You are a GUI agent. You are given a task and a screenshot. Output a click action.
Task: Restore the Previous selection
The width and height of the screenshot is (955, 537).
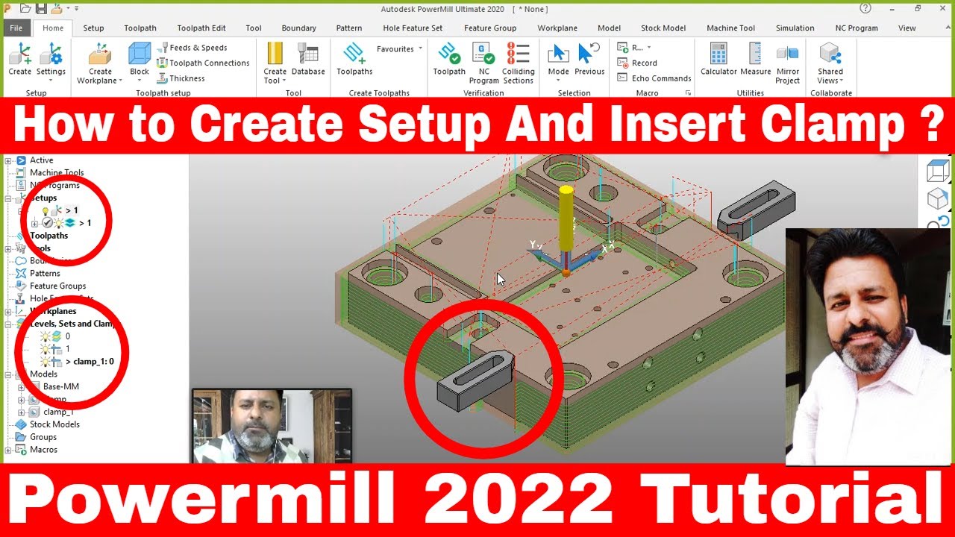[589, 60]
